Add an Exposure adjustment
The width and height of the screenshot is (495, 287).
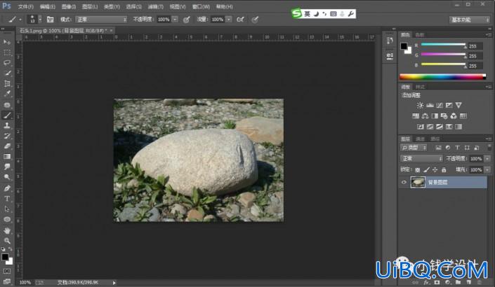coord(449,105)
